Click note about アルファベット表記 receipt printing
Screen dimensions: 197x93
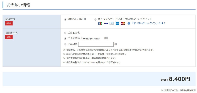(x=109, y=50)
